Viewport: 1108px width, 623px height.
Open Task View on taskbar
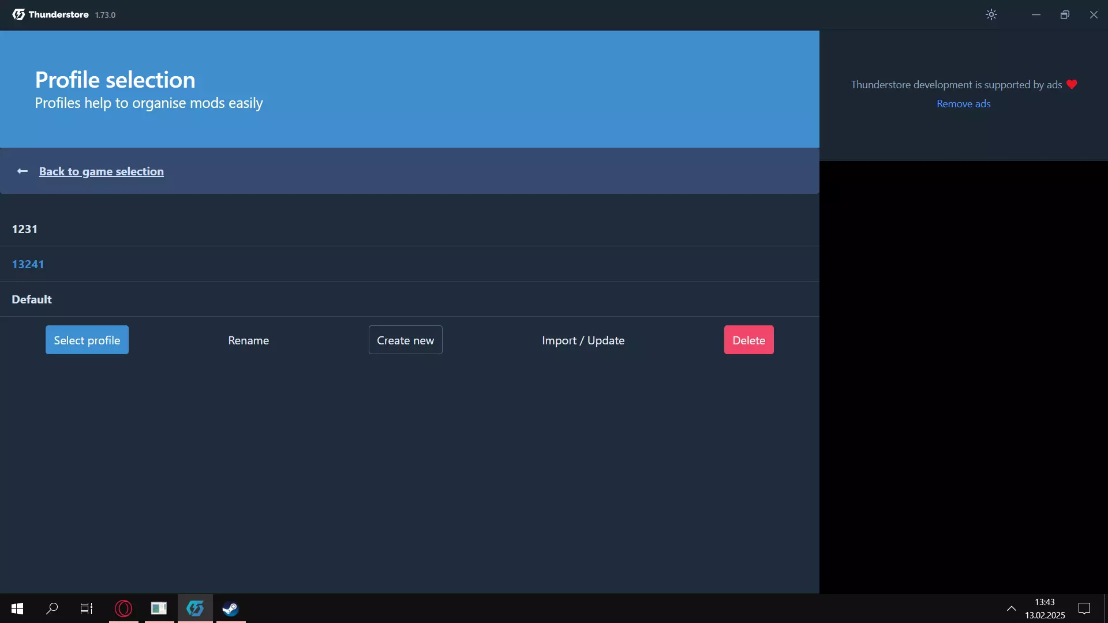point(87,609)
